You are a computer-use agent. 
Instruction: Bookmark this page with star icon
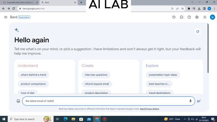(x=182, y=8)
